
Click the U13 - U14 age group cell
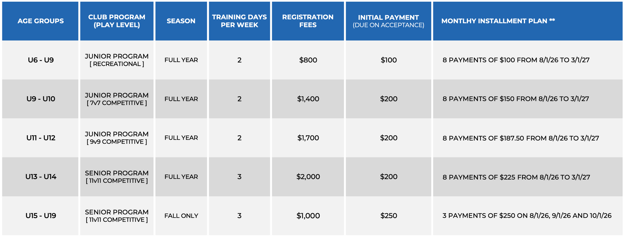[x=40, y=177]
